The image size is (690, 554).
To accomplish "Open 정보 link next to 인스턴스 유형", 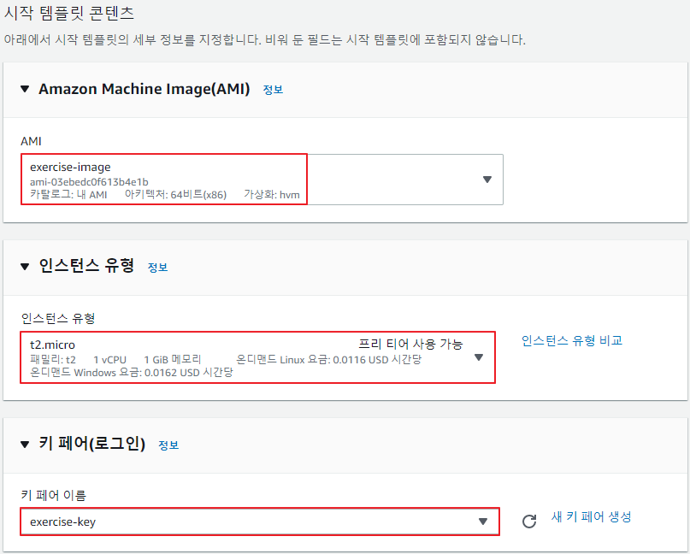I will point(157,268).
